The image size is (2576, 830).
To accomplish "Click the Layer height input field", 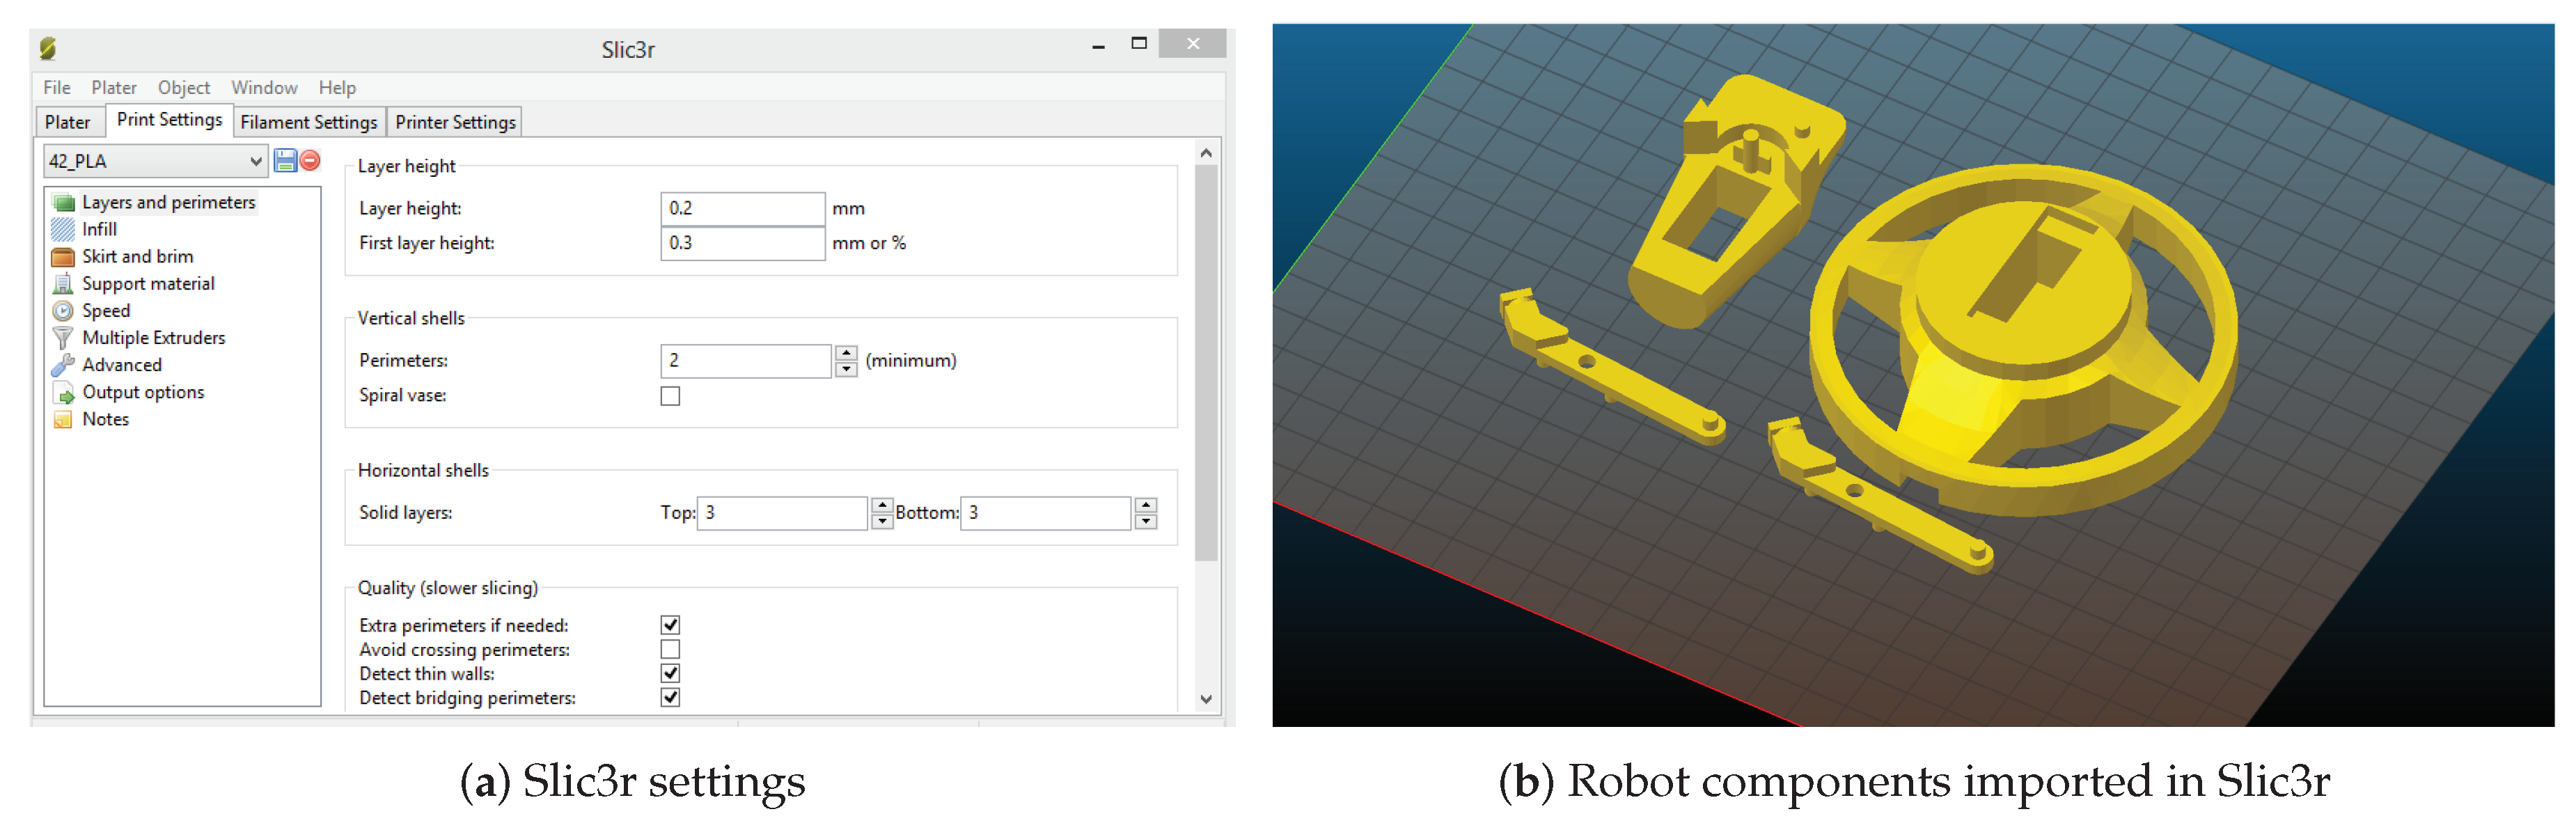I will click(743, 208).
